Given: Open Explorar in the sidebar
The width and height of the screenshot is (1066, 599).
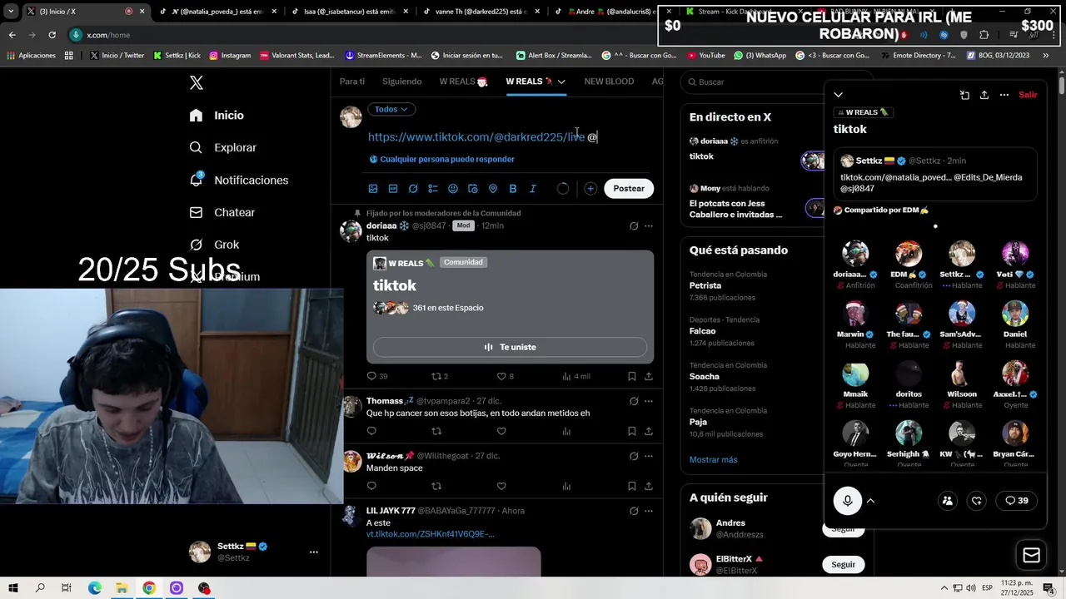Looking at the screenshot, I should click(223, 147).
